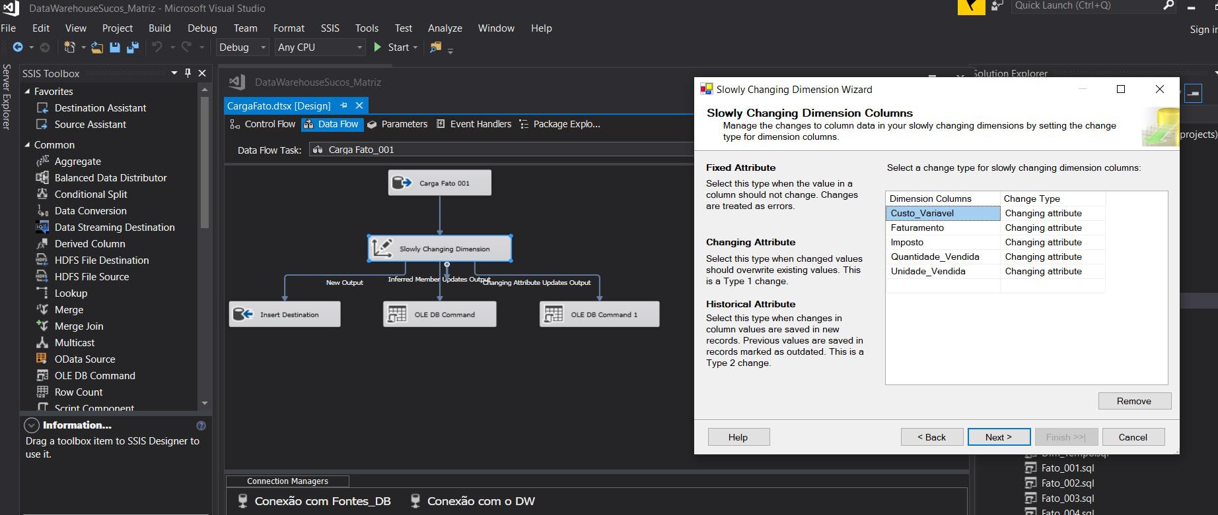Pick the Multicast toolbox icon

click(42, 342)
